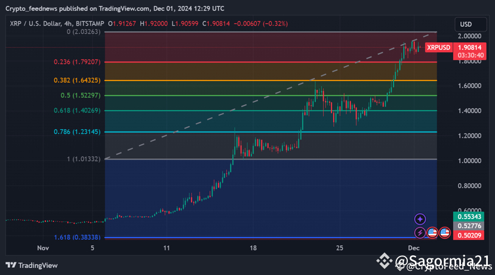Click the 2.00000 price axis level
The width and height of the screenshot is (495, 275).
tap(470, 36)
